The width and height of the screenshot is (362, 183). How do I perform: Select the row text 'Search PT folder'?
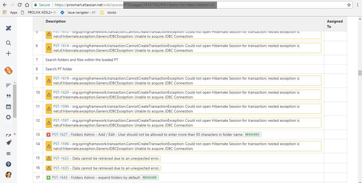tap(59, 69)
